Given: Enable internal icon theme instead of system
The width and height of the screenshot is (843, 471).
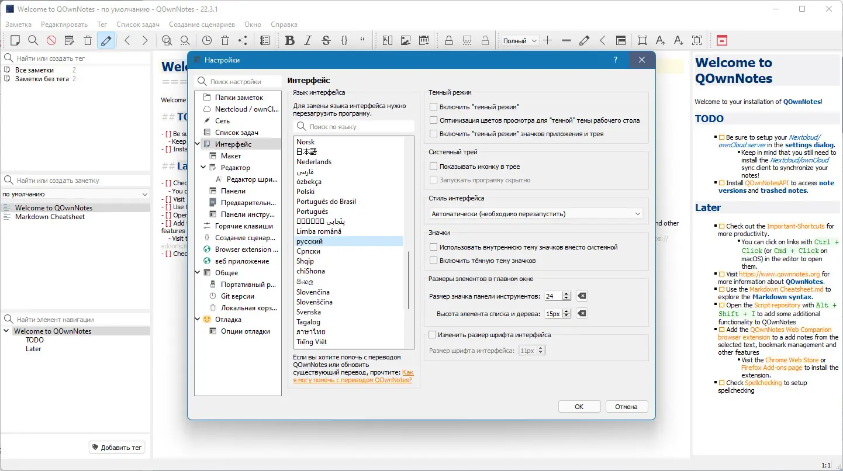Looking at the screenshot, I should point(433,247).
